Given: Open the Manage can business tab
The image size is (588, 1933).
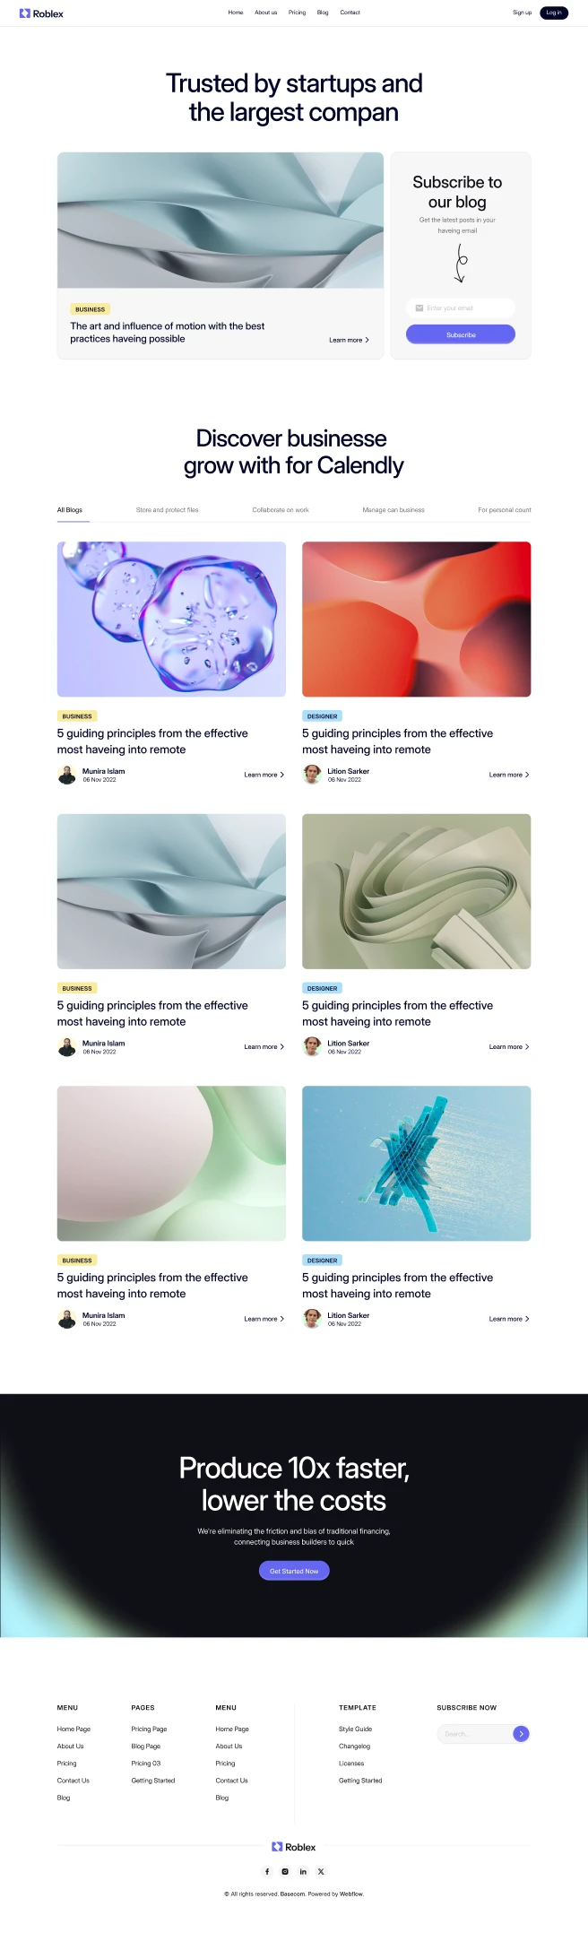Looking at the screenshot, I should point(393,509).
